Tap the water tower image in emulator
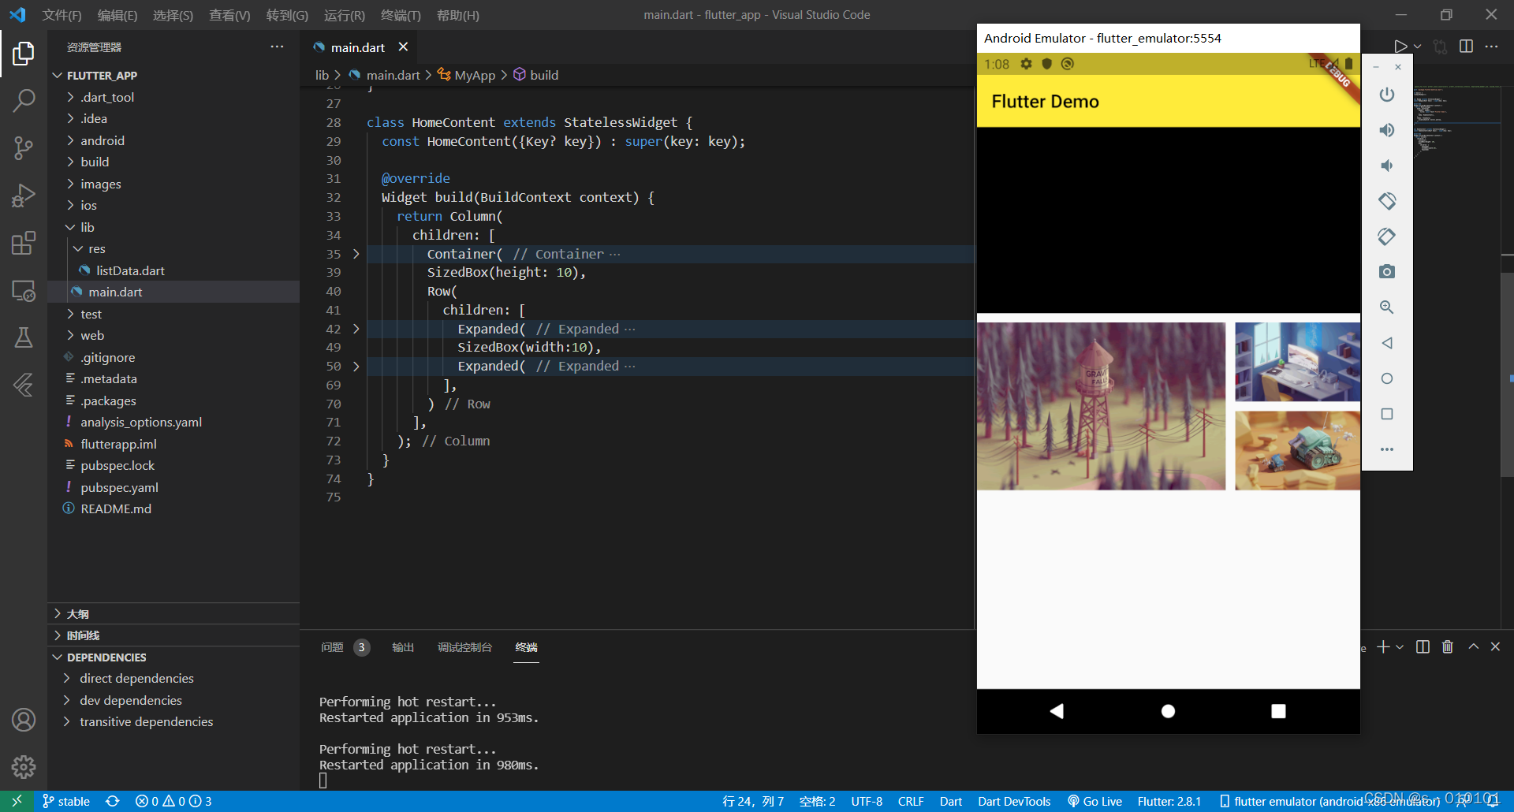This screenshot has width=1514, height=812. tap(1101, 406)
